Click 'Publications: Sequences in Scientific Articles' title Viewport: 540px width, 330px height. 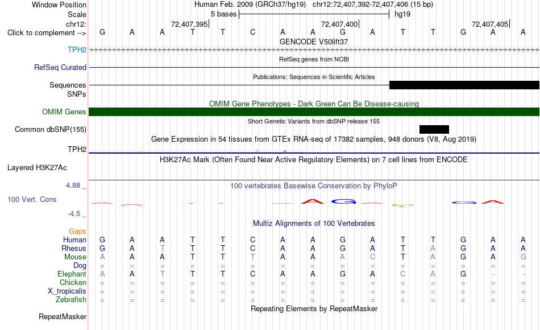(314, 77)
